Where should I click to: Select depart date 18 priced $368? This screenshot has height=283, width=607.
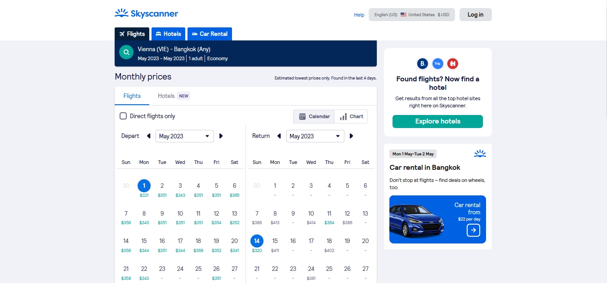click(198, 244)
